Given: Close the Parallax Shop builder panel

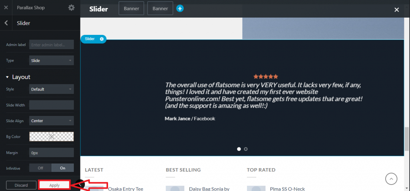Looking at the screenshot, I should tap(6, 8).
